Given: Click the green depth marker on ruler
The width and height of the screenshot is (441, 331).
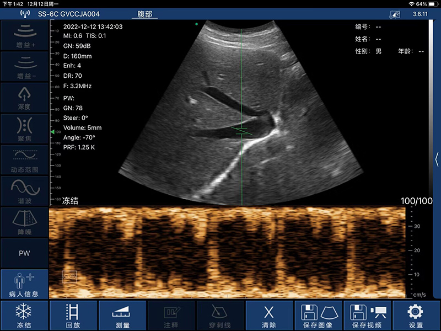Looking at the screenshot, I should pos(52,132).
